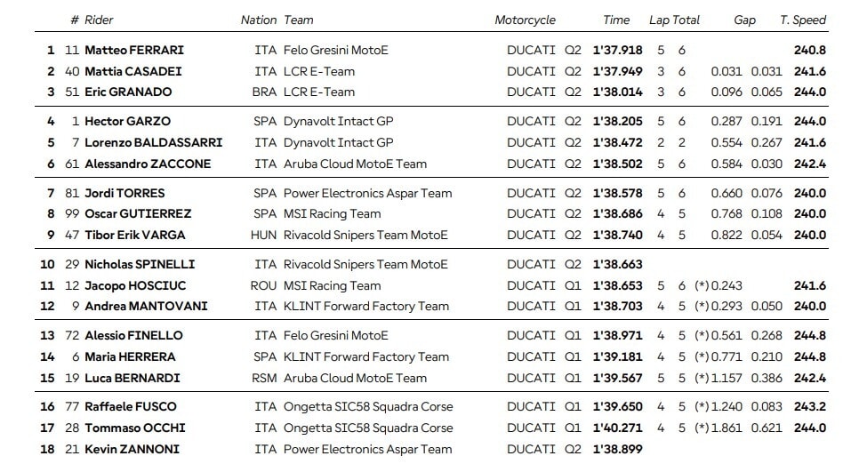Click on Eric GRANADO's name
The width and height of the screenshot is (867, 464).
click(128, 92)
